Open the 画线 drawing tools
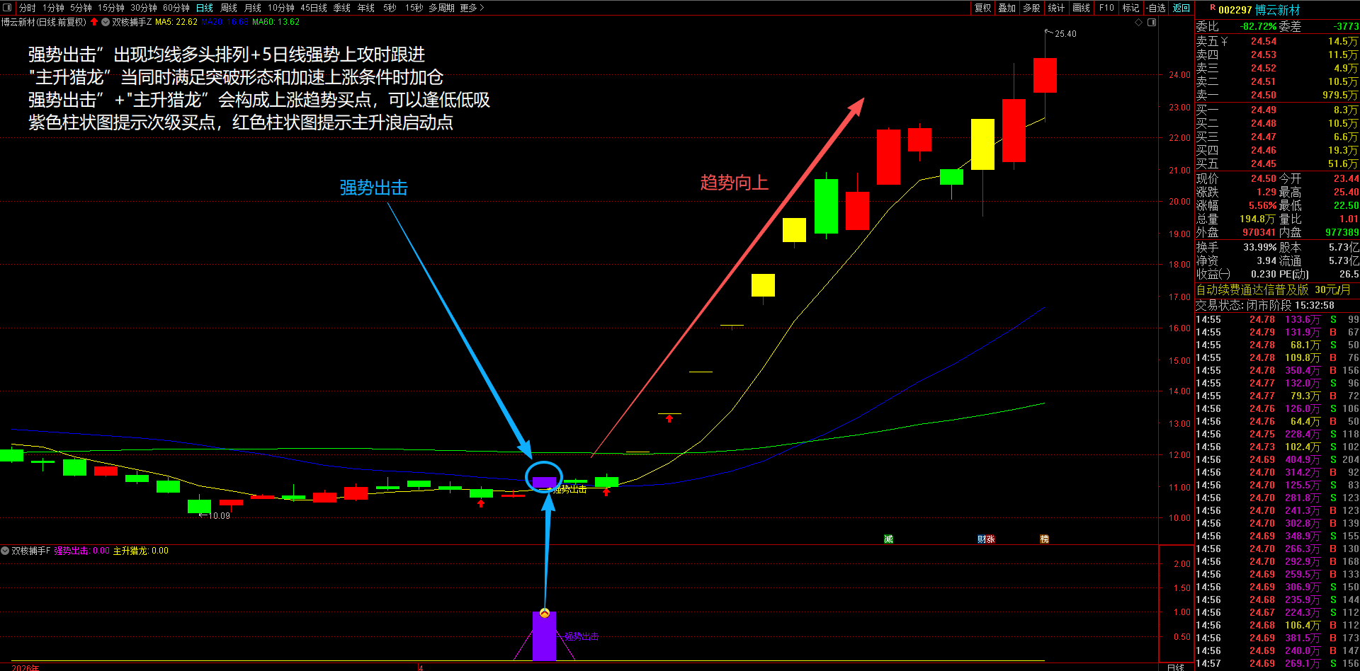 1082,8
